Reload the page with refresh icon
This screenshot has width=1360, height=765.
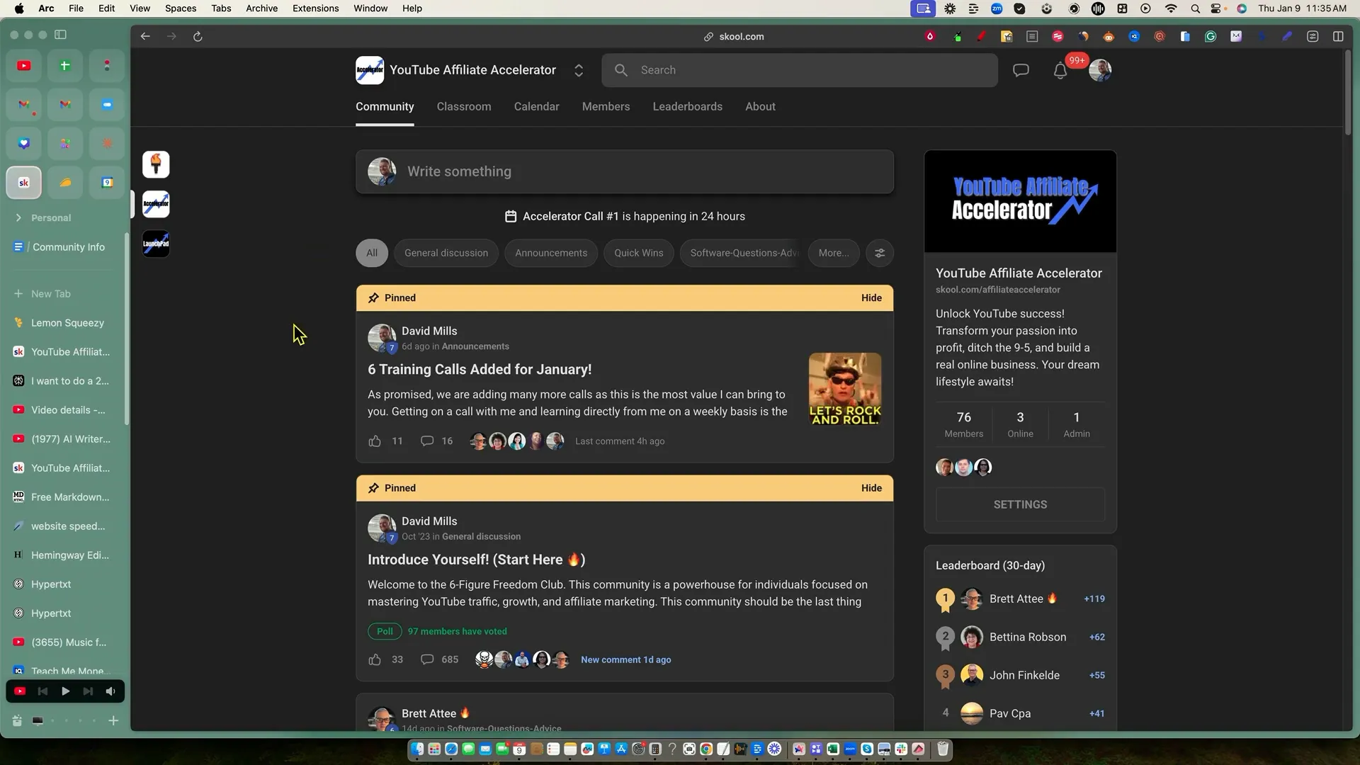(198, 37)
